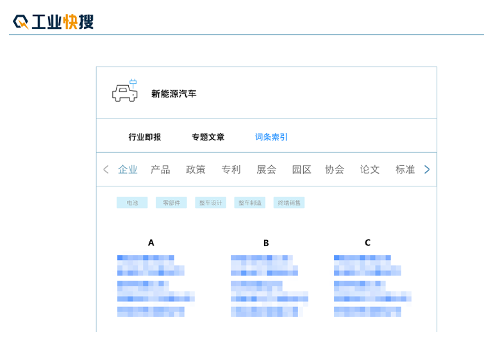This screenshot has width=484, height=337.
Task: Choose the 产品 category
Action: pos(160,170)
